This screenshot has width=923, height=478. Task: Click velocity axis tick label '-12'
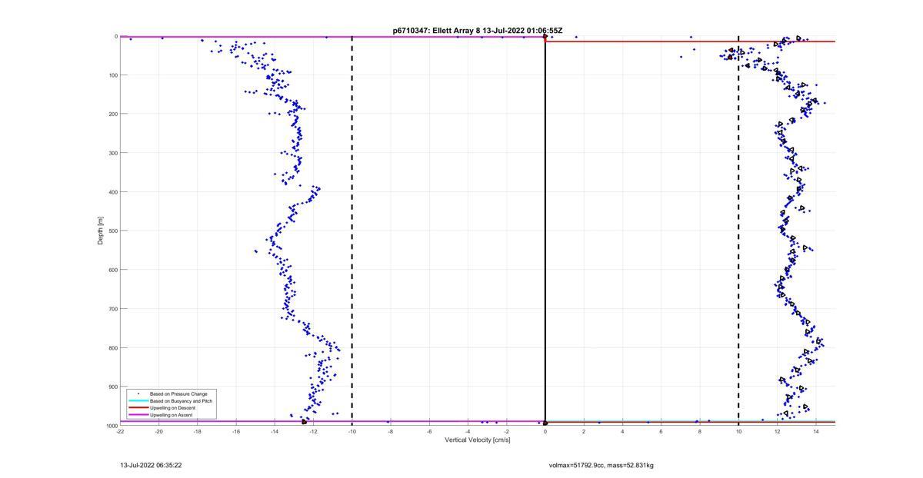pyautogui.click(x=313, y=432)
